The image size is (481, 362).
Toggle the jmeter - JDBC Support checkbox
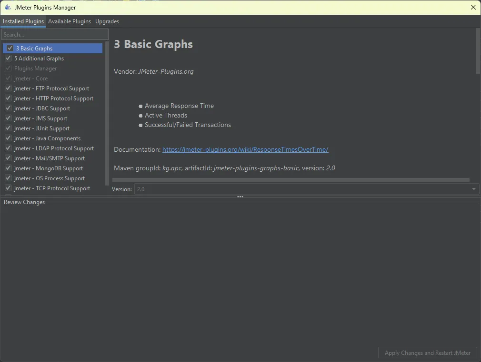tap(8, 108)
